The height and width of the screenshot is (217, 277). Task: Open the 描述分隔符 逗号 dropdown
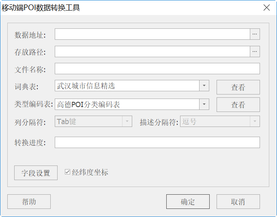click(x=255, y=121)
